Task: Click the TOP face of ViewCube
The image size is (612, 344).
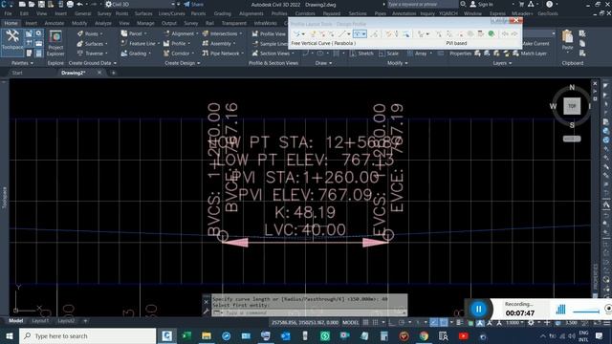Action: [572, 106]
